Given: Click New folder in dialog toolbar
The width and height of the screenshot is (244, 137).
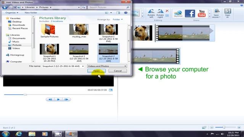Looking at the screenshot, I should point(31,13).
